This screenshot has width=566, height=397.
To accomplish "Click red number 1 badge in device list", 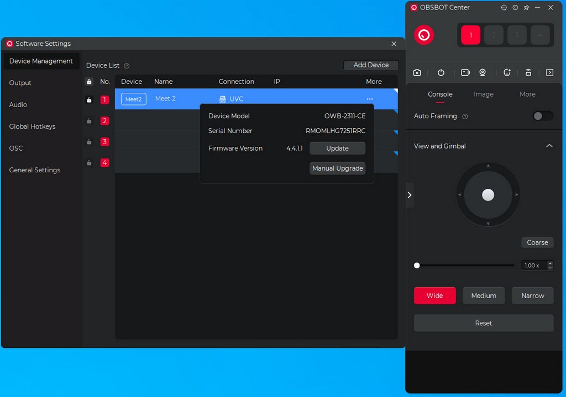I will (104, 99).
